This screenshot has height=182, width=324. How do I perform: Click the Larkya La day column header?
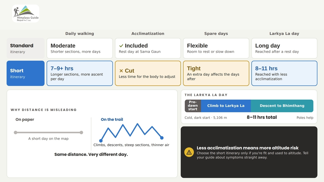pyautogui.click(x=284, y=34)
